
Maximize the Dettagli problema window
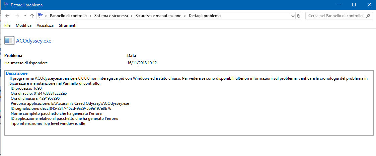(354, 5)
